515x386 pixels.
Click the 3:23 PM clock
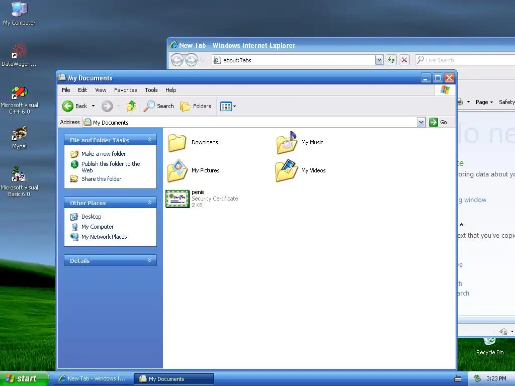[x=496, y=378]
